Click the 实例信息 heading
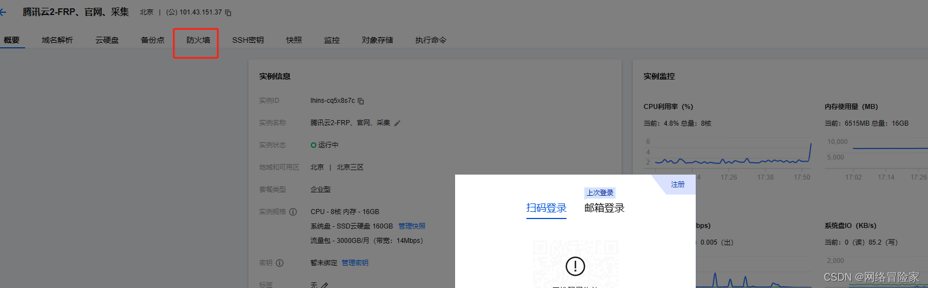Screen dimensions: 928x288 click(x=275, y=76)
